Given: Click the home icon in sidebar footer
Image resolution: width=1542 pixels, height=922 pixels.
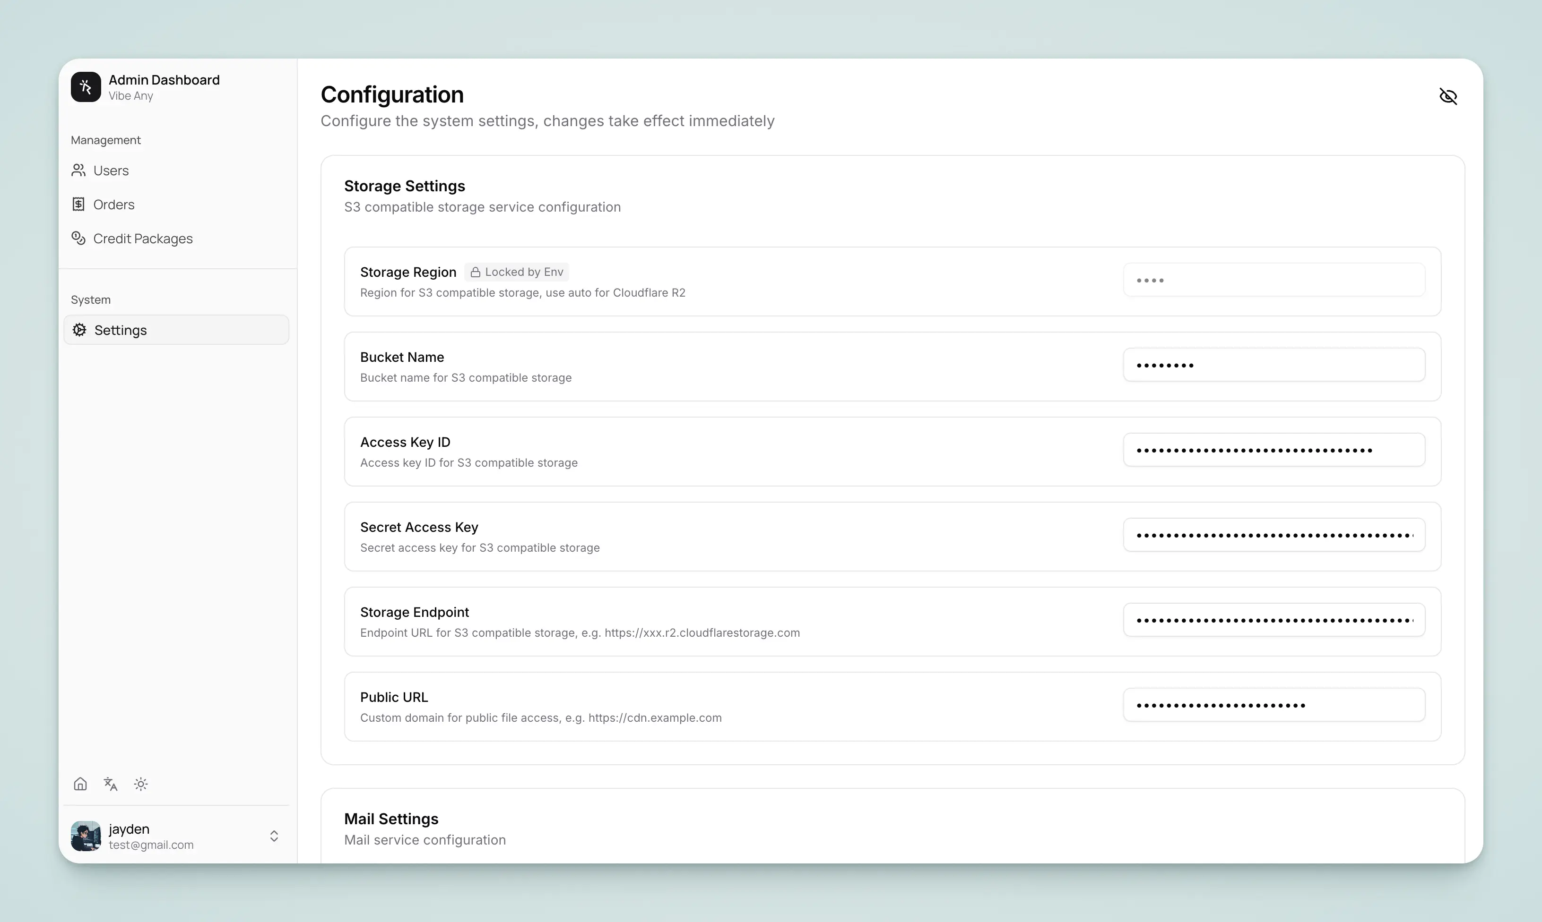Looking at the screenshot, I should tap(80, 784).
